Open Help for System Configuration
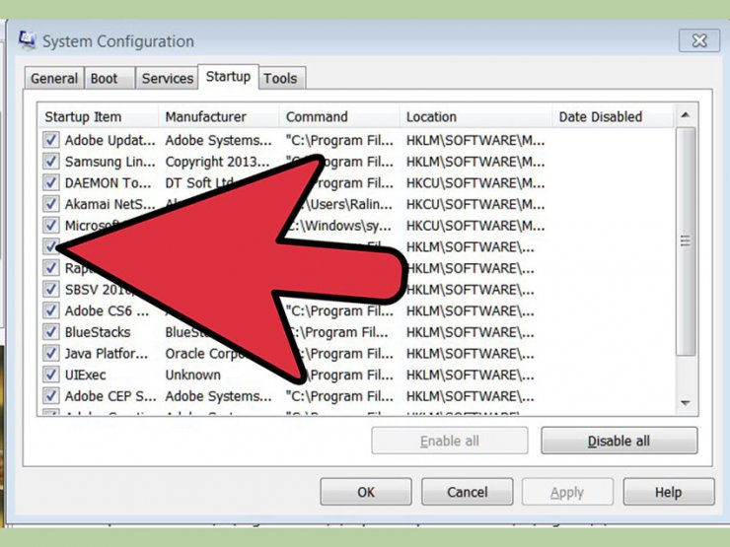730x547 pixels. pos(669,492)
